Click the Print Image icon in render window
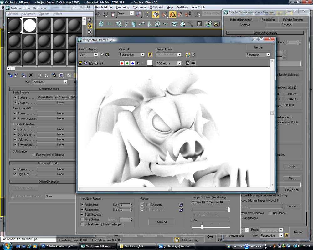 (96, 63)
